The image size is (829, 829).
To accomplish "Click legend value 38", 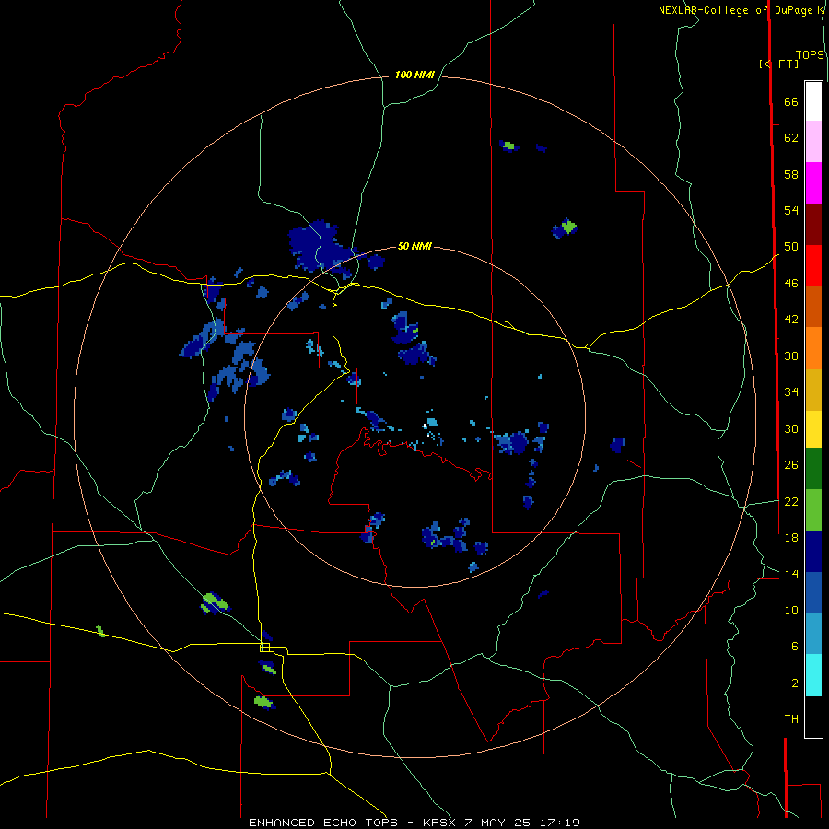I will (791, 356).
